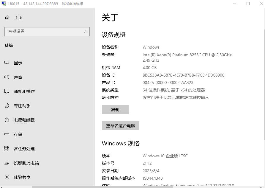Open 通知和操作 notification settings
Image resolution: width=265 pixels, height=188 pixels.
(x=24, y=91)
